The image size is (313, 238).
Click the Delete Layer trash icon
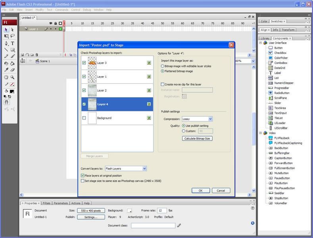tap(37, 55)
